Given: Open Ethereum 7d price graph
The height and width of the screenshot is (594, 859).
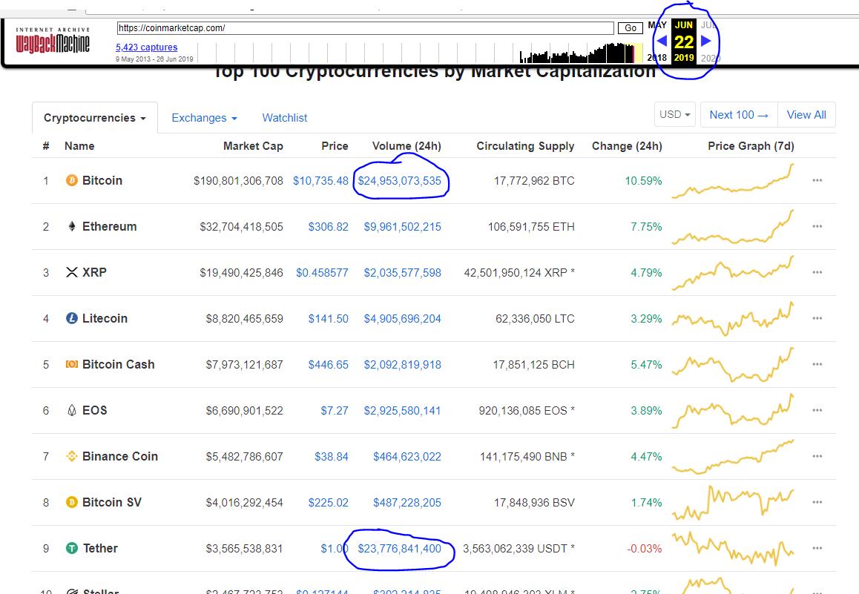Looking at the screenshot, I should point(733,227).
